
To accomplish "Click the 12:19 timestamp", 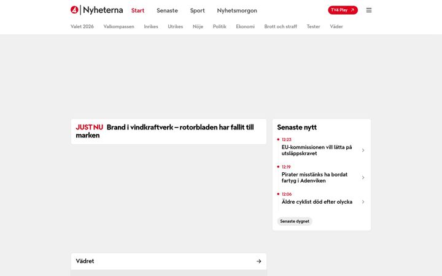I will (286, 167).
